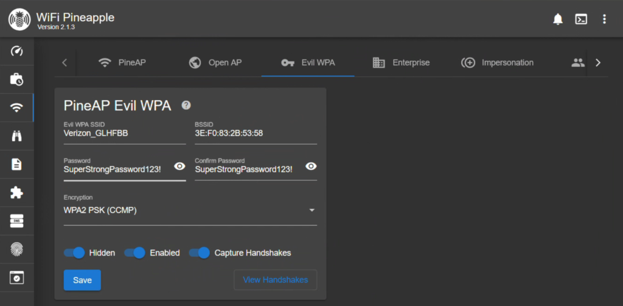623x306 pixels.
Task: Open the web terminal icon
Action: [x=581, y=19]
